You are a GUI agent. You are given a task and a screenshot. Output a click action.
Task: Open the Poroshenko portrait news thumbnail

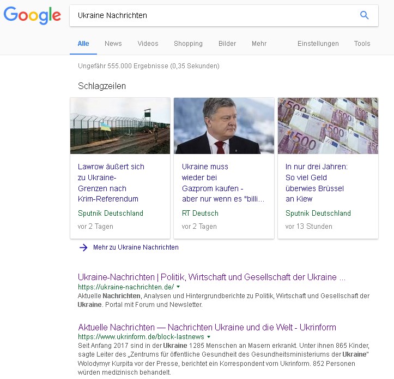coord(224,126)
